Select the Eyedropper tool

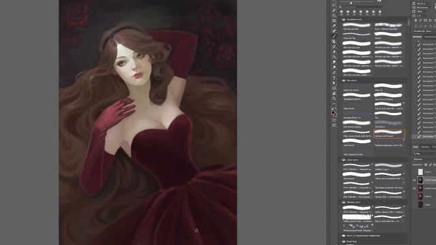334,26
